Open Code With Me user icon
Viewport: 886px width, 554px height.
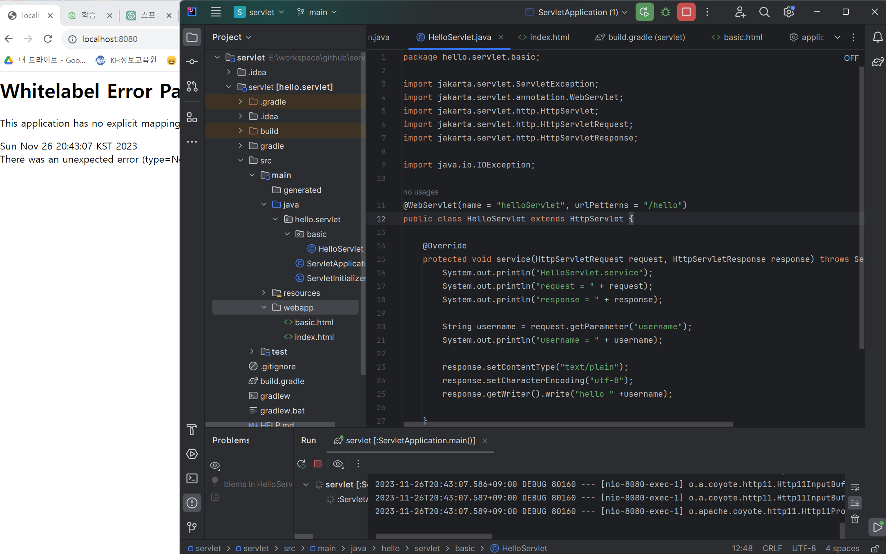(740, 12)
